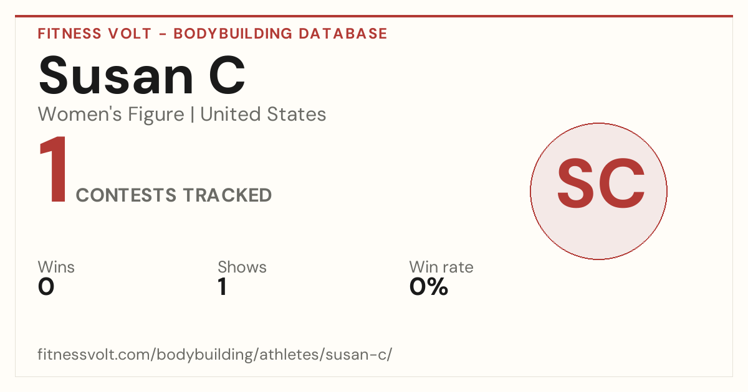Click the SC initials avatar circle
The height and width of the screenshot is (392, 748).
coord(598,191)
